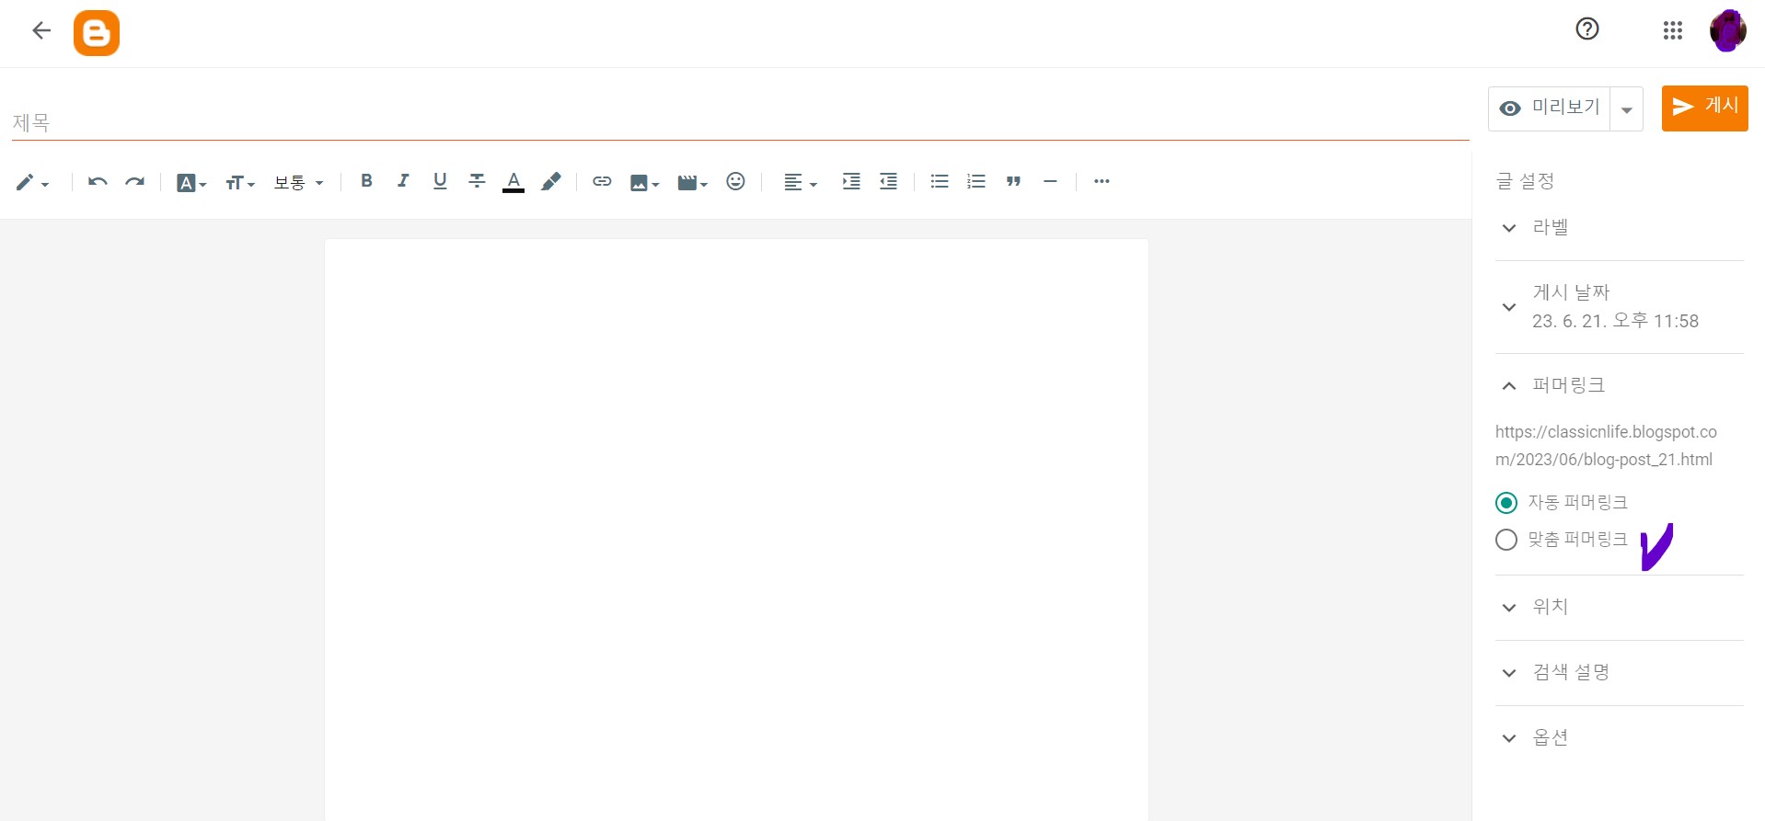Screen dimensions: 1765x821
Task: Click the permalink URL text
Action: (1606, 446)
